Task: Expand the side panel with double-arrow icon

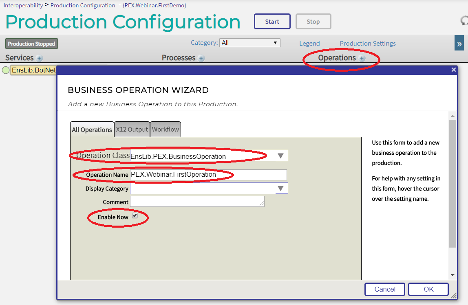Action: [459, 43]
